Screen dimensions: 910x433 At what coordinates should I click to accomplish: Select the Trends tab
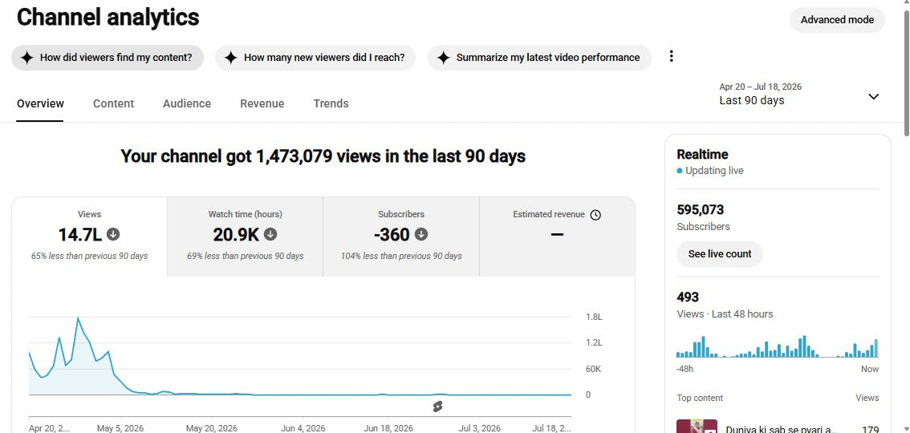[331, 103]
